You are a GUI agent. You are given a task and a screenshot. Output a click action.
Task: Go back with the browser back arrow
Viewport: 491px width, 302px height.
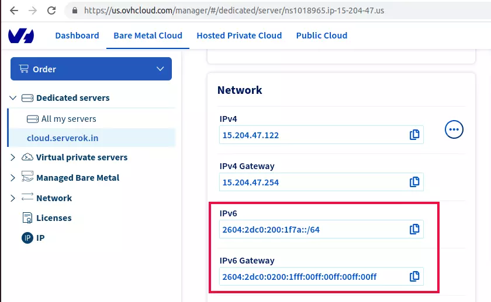tap(14, 10)
